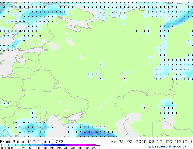The image size is (193, 149).
Task: Select the 35–40 mm violet legend swatch
Action: [75, 145]
